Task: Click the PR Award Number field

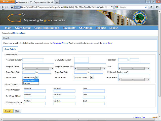Action: [x=33, y=60]
